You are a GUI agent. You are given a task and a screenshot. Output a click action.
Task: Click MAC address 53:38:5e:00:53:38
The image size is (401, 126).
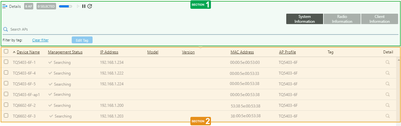[245, 106]
